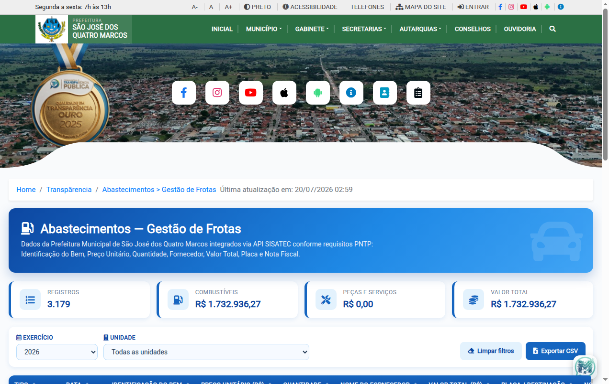
Task: Click Home breadcrumb link
Action: [x=26, y=190]
